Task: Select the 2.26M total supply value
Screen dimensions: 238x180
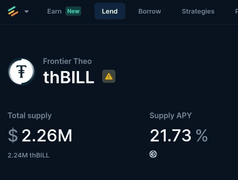Action: [x=47, y=136]
